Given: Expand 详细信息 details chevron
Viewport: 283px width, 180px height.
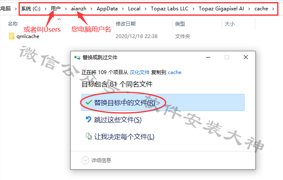Looking at the screenshot, I should [x=85, y=160].
